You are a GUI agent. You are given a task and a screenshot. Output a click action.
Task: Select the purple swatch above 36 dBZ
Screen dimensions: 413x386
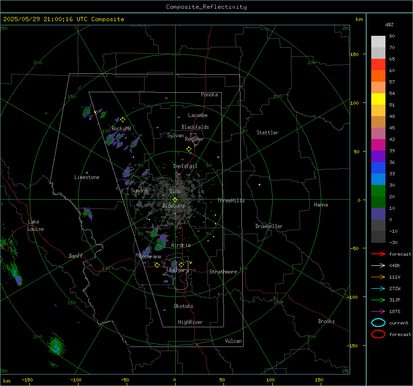378,156
